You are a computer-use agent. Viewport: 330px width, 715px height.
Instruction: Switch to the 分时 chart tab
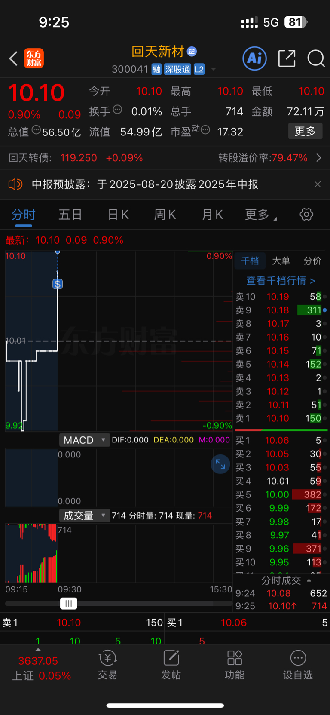tap(23, 215)
